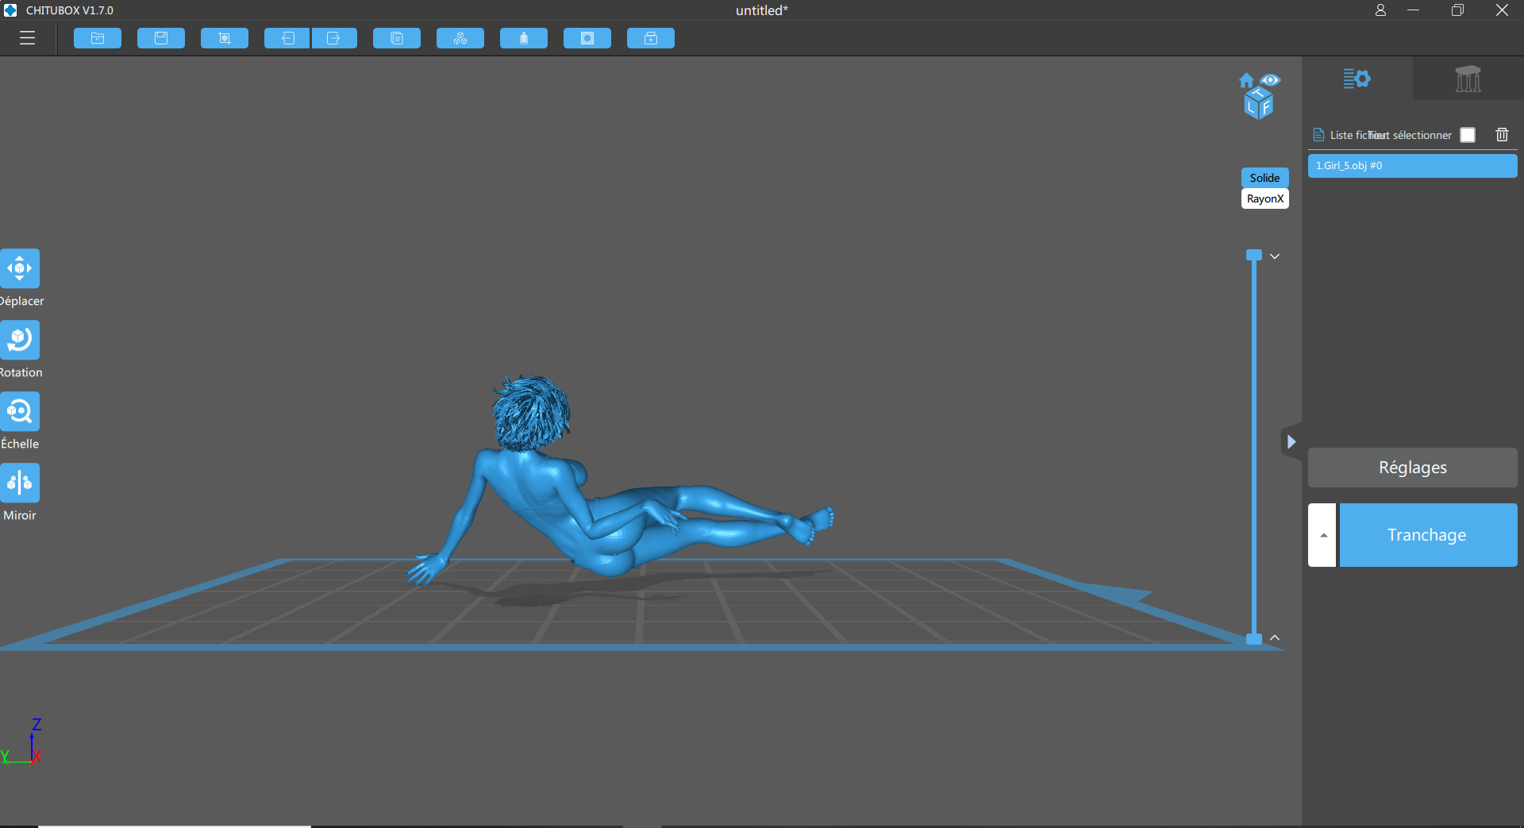Click the repair first-aid kit toolbar icon
This screenshot has height=828, width=1524.
pos(651,38)
